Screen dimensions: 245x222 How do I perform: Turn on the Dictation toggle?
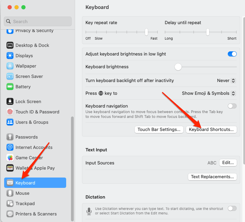(x=232, y=208)
